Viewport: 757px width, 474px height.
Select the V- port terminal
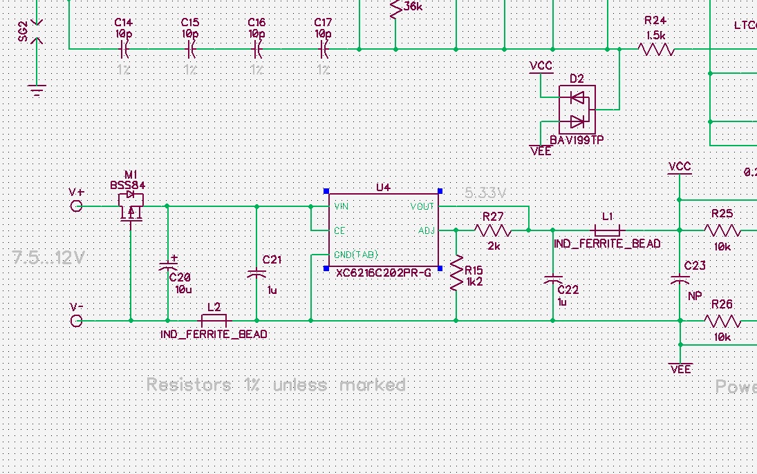[x=76, y=321]
